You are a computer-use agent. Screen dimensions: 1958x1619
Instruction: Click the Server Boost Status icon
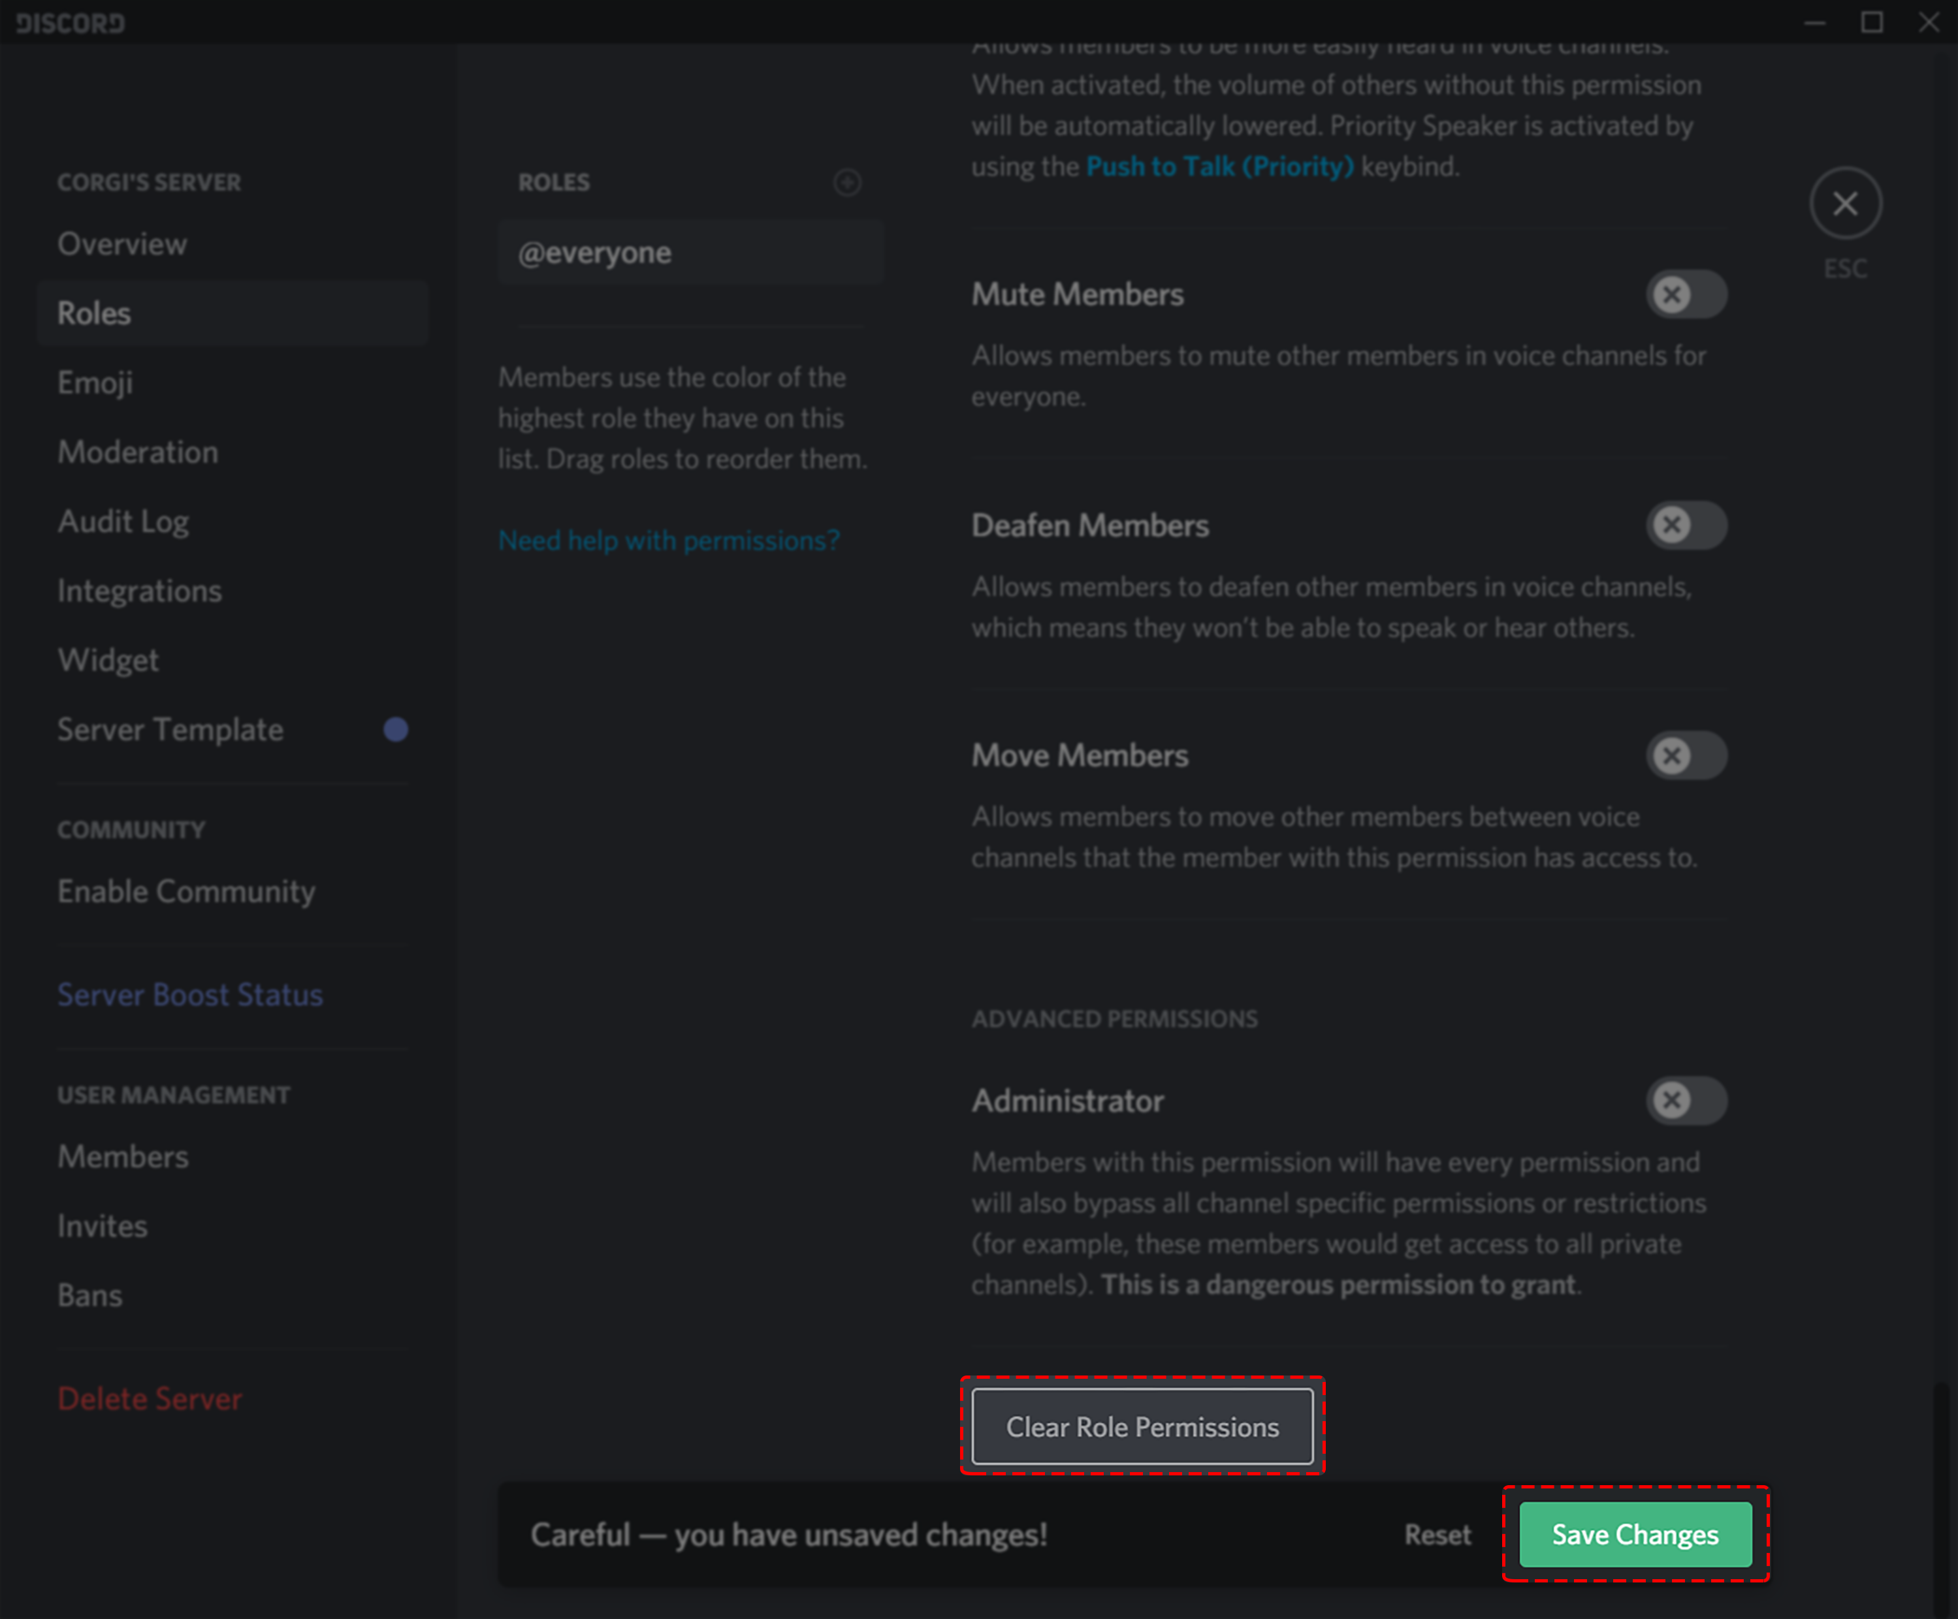(189, 993)
